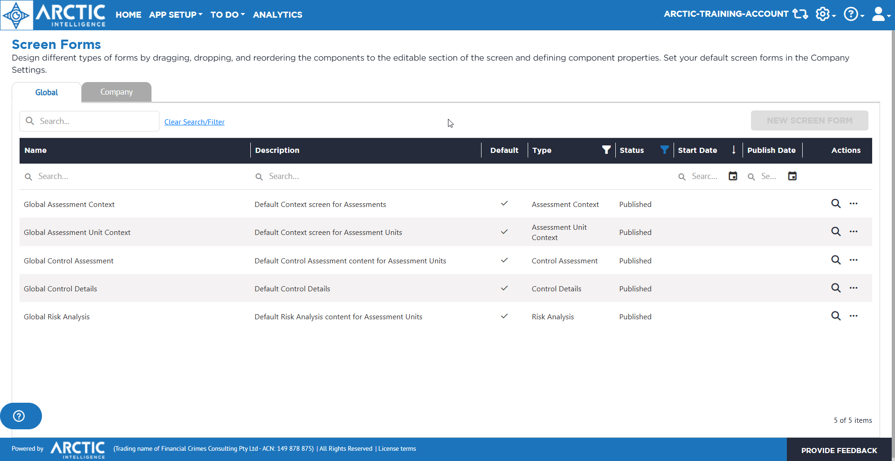
Task: Open the Publish Date calendar picker
Action: pyautogui.click(x=792, y=176)
